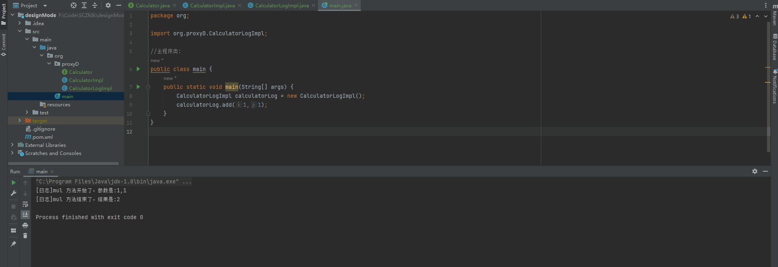Click the Select Opened File crosshair icon
778x267 pixels.
click(74, 5)
